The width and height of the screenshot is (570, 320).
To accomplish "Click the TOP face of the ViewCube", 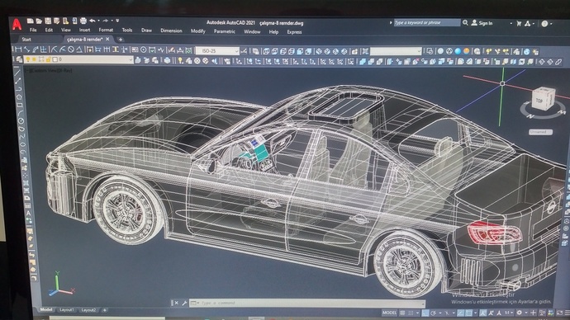I will pos(540,100).
